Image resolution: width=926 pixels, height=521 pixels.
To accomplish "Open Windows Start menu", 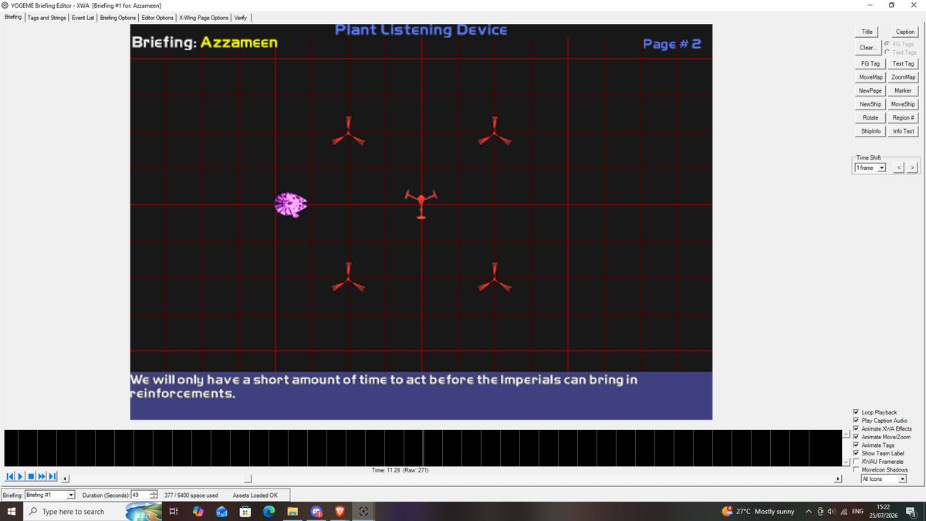I will [11, 512].
